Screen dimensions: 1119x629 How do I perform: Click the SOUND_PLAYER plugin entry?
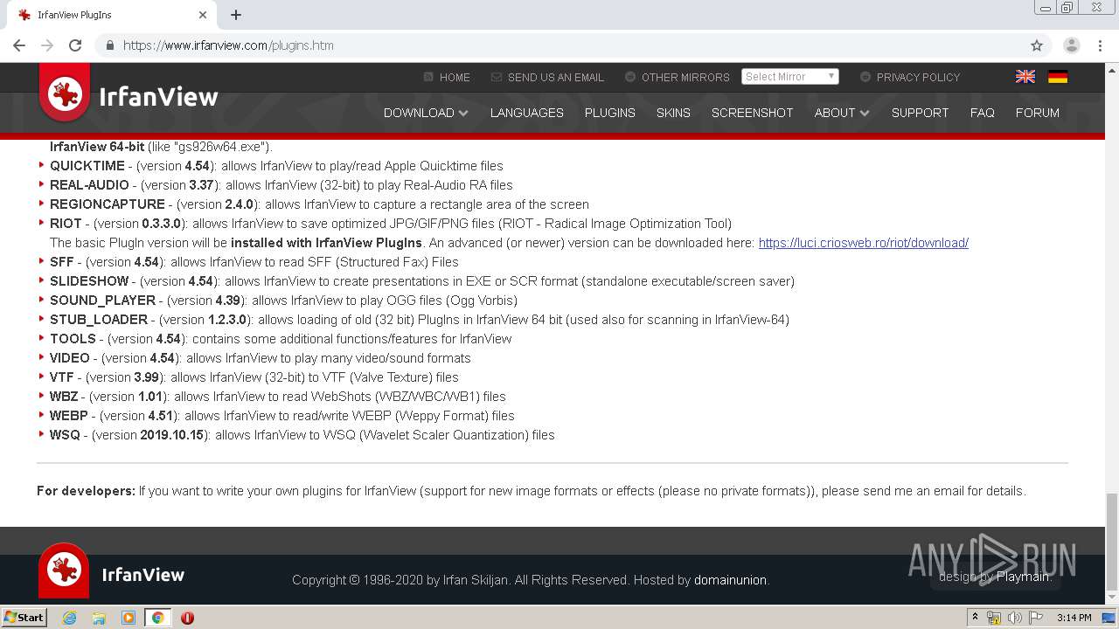[x=283, y=301]
